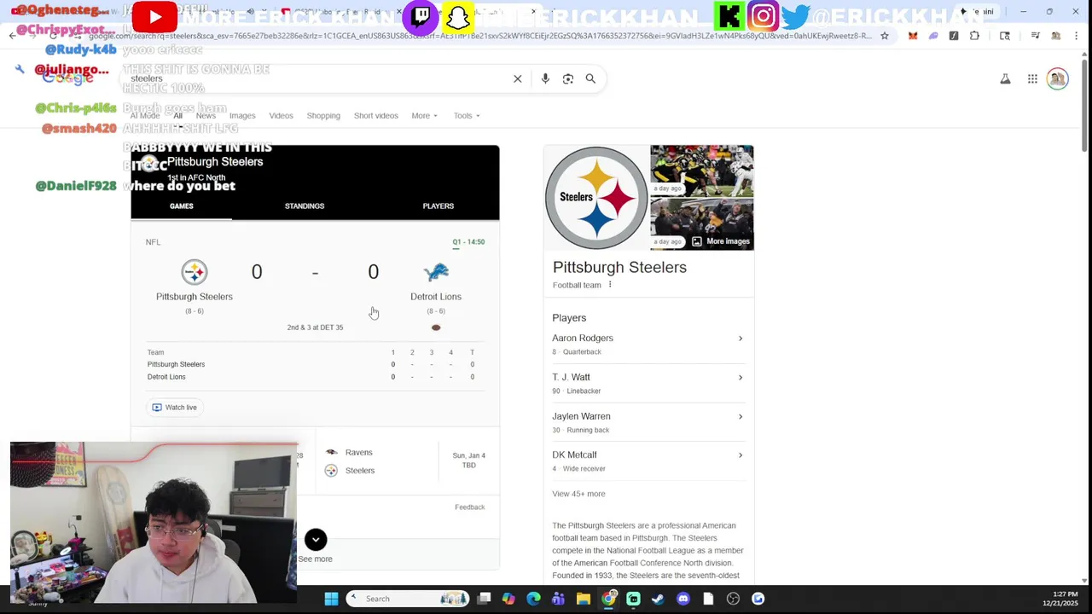Open the Google account avatar
The height and width of the screenshot is (614, 1092).
click(1058, 79)
